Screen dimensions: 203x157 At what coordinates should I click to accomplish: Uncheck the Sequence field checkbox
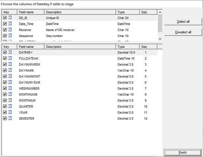(5, 36)
